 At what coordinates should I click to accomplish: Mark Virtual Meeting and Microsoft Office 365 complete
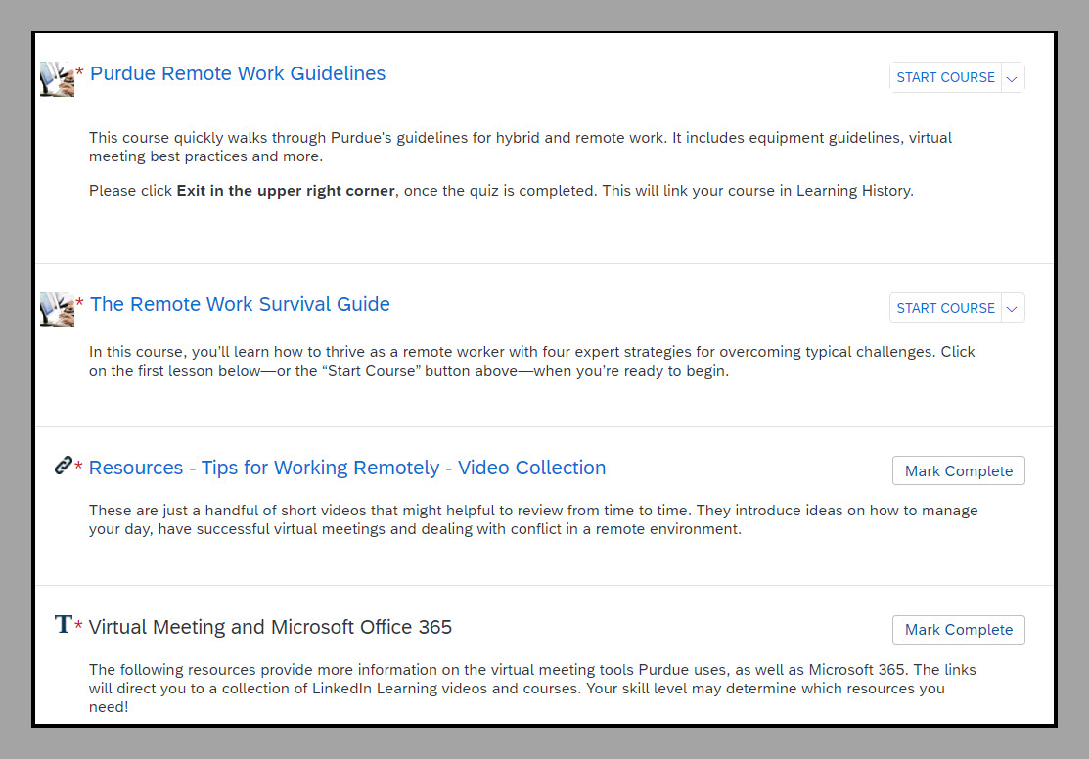[x=959, y=630]
